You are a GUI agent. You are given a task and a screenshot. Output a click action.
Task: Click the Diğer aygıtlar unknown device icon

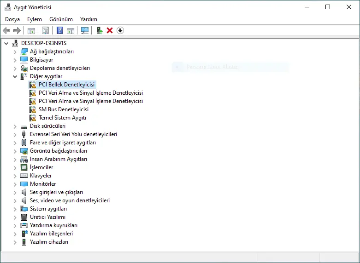24,76
